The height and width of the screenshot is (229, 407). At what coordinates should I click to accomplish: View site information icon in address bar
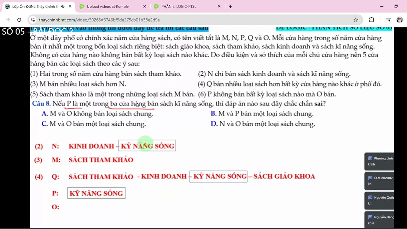click(32, 20)
